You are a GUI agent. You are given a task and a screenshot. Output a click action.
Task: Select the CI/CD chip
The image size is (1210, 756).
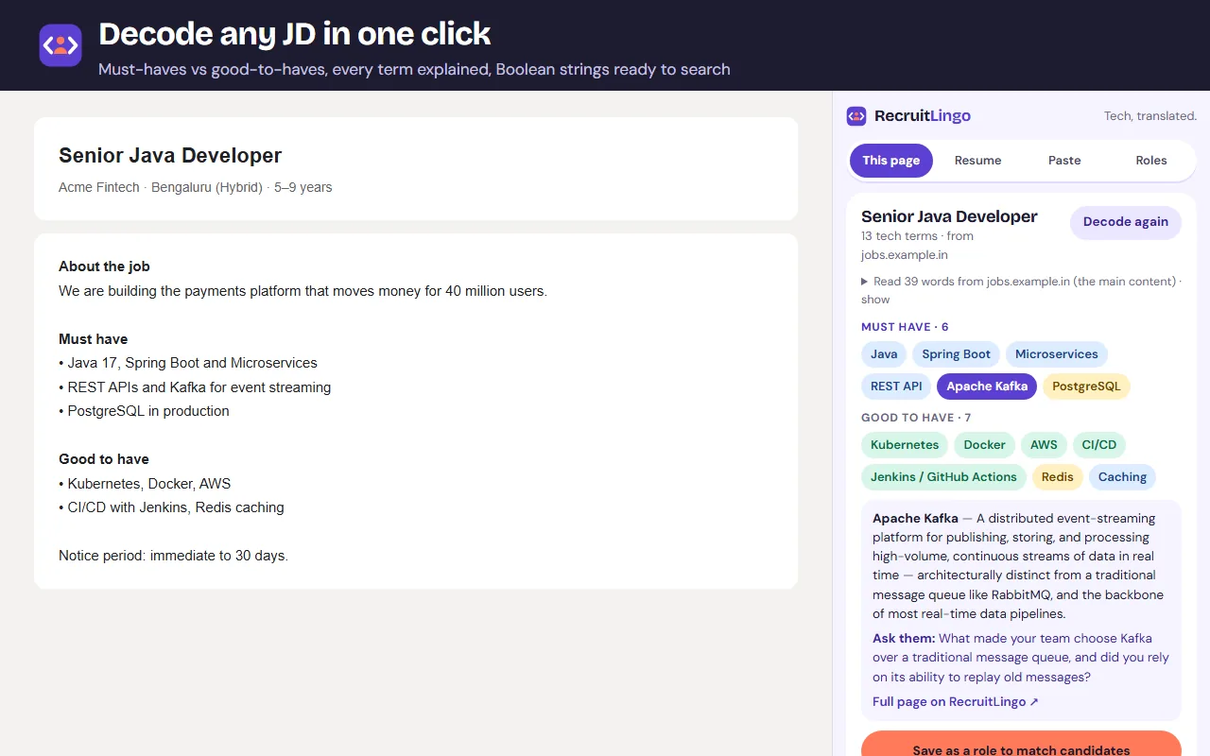coord(1099,445)
